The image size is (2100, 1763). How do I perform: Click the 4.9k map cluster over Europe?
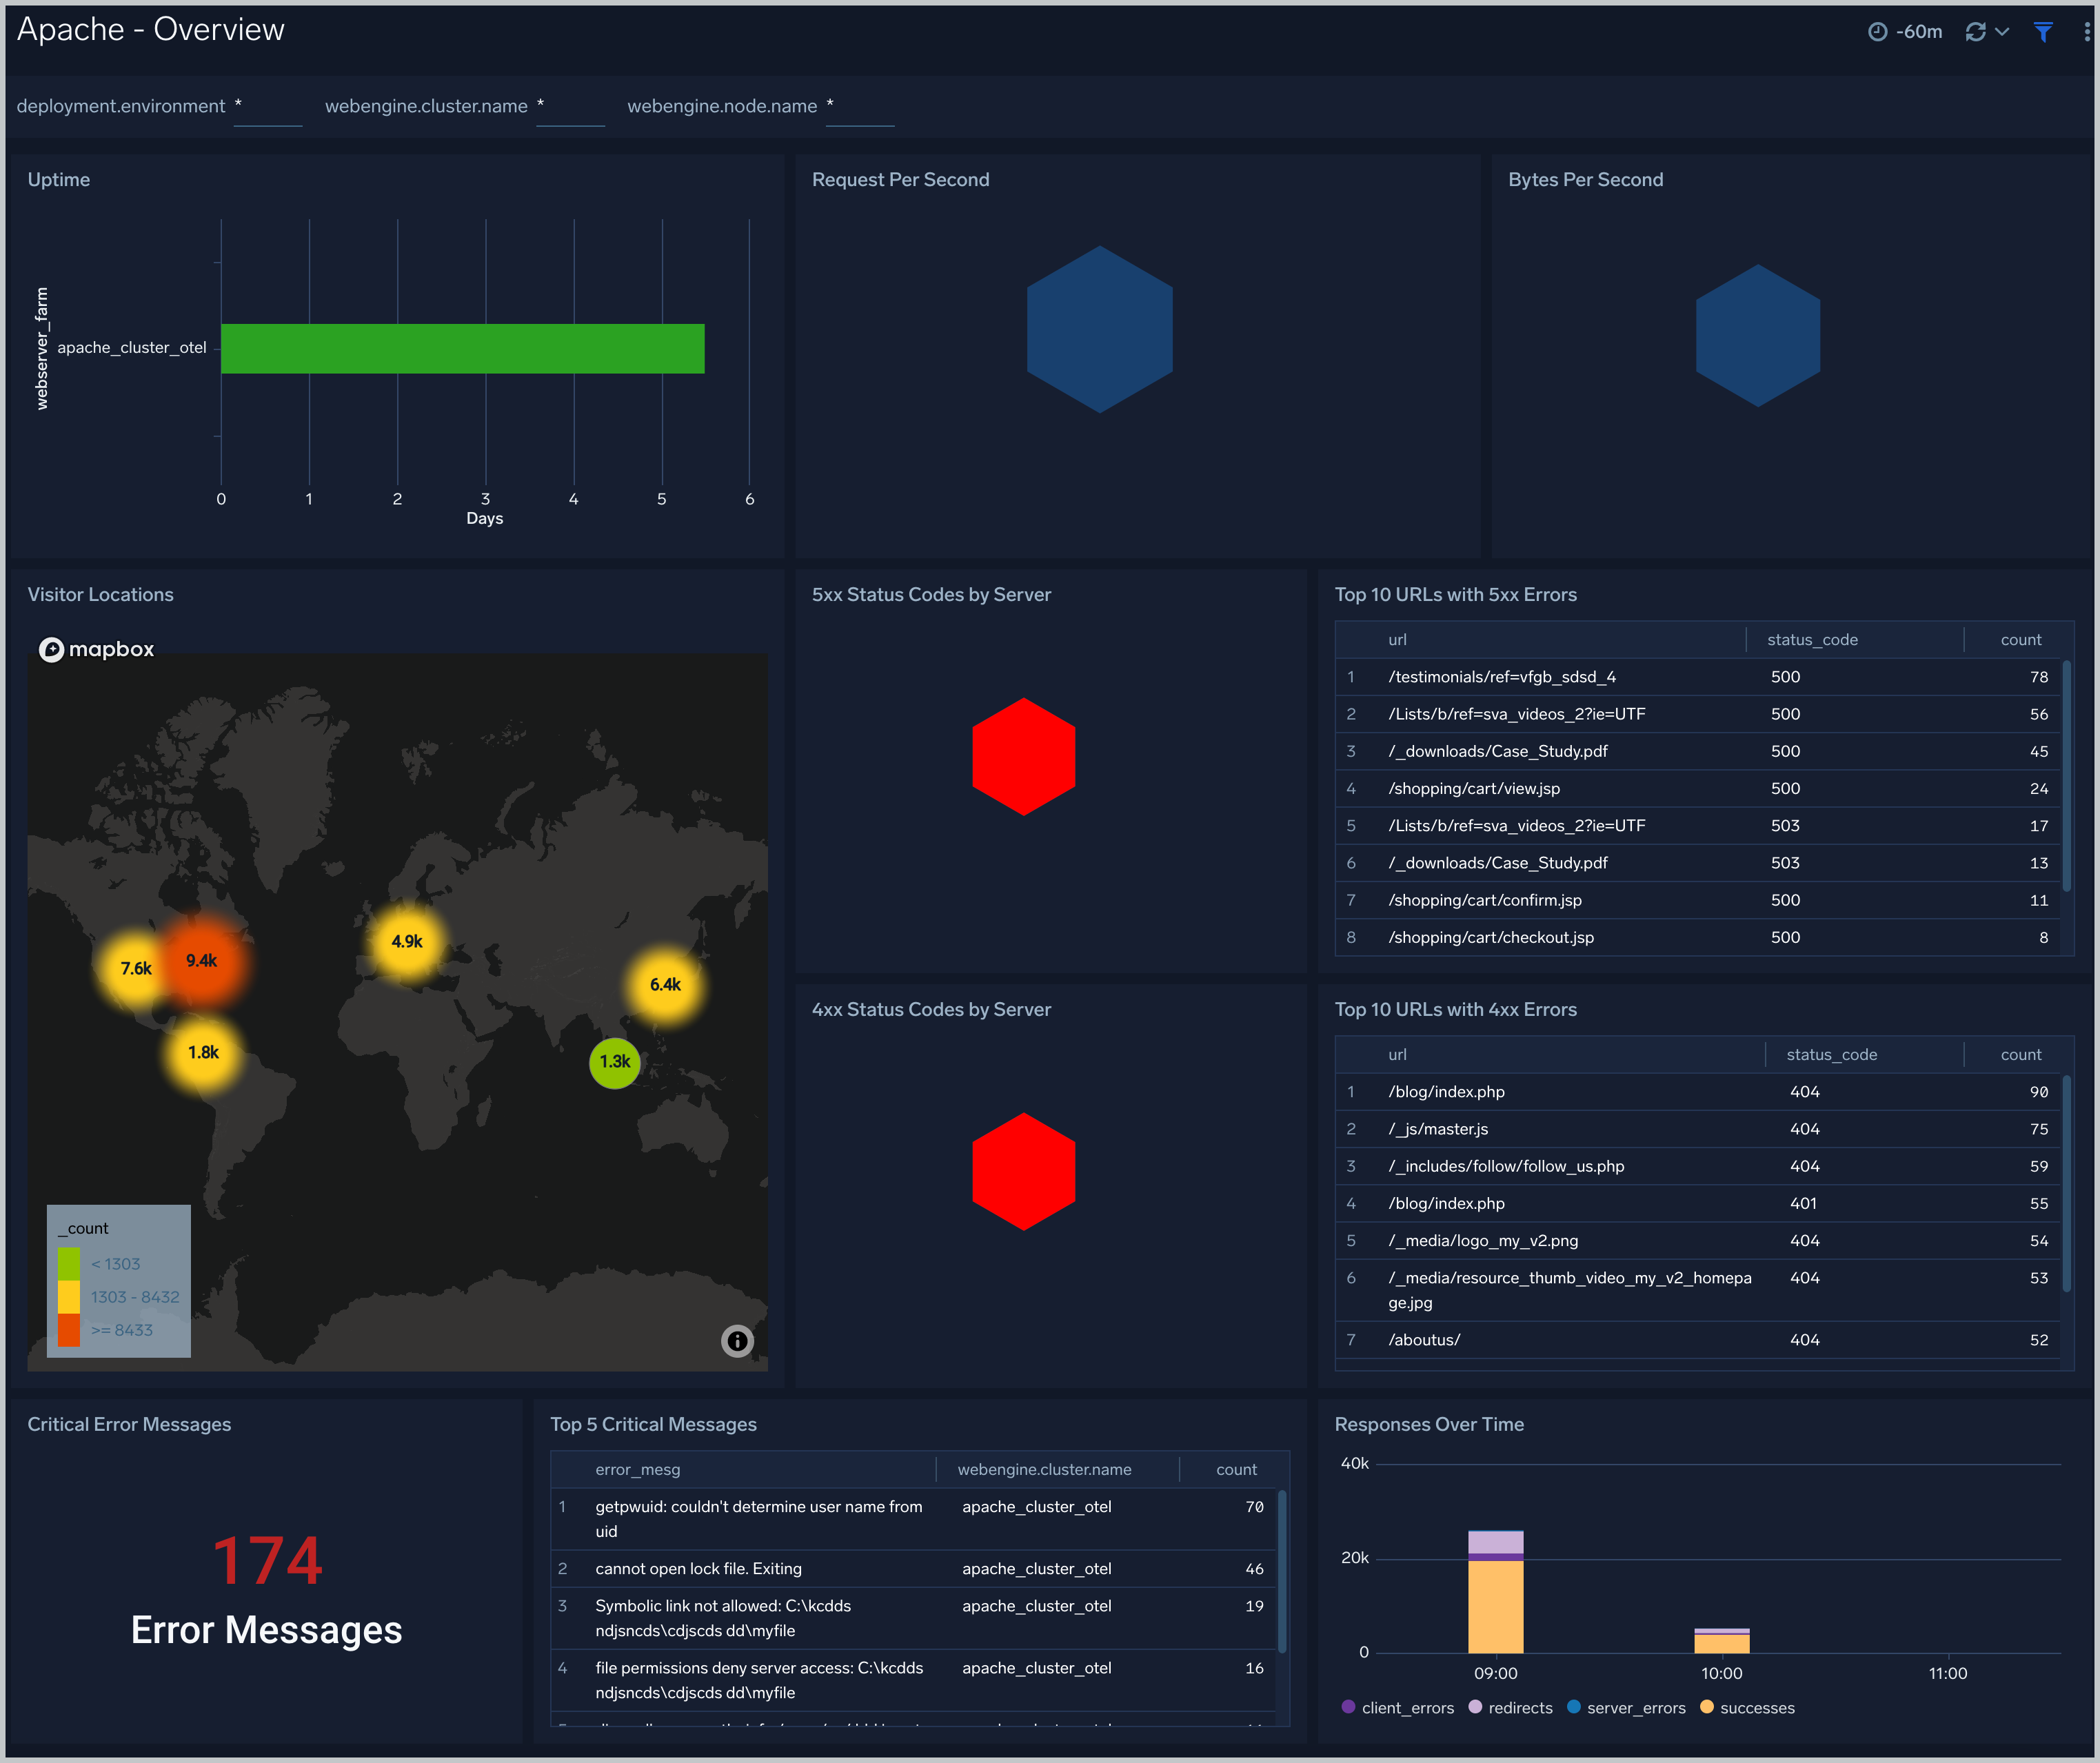pyautogui.click(x=407, y=941)
